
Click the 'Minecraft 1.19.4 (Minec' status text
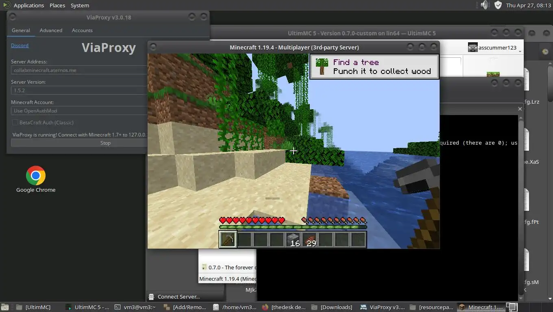(x=227, y=279)
